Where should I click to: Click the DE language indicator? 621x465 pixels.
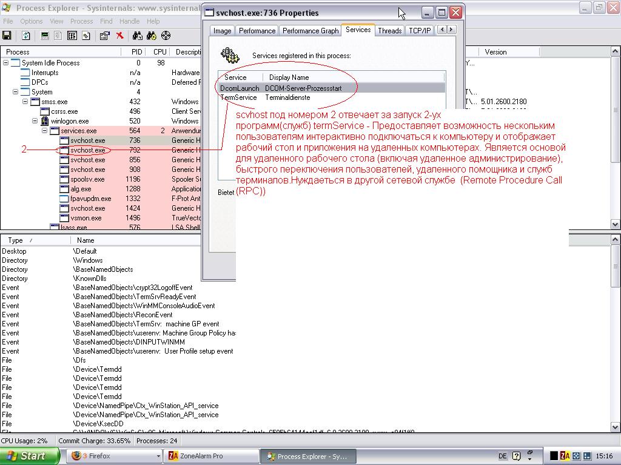click(503, 456)
